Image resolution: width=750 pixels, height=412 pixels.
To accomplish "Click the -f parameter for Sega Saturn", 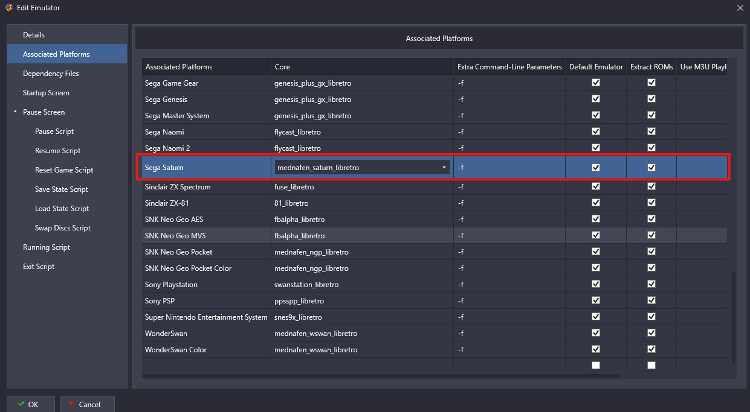I will pyautogui.click(x=509, y=168).
